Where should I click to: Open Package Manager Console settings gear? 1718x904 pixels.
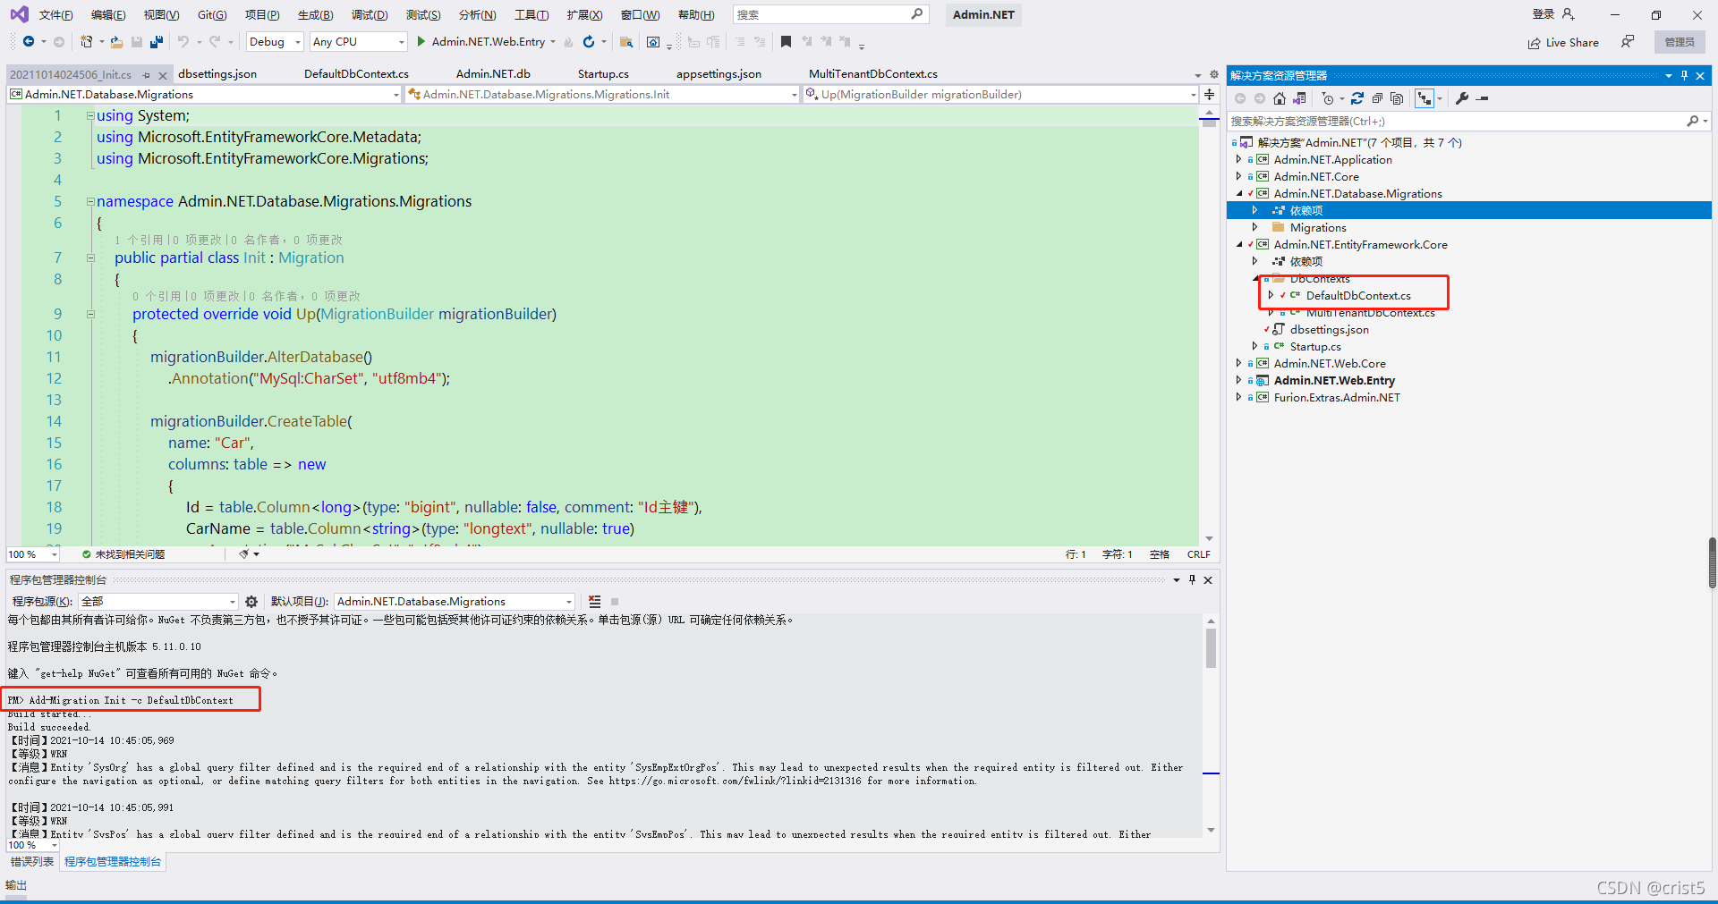click(x=251, y=601)
